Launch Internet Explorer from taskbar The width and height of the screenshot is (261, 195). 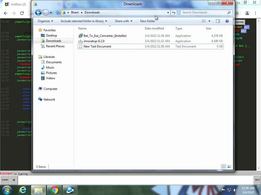click(23, 190)
